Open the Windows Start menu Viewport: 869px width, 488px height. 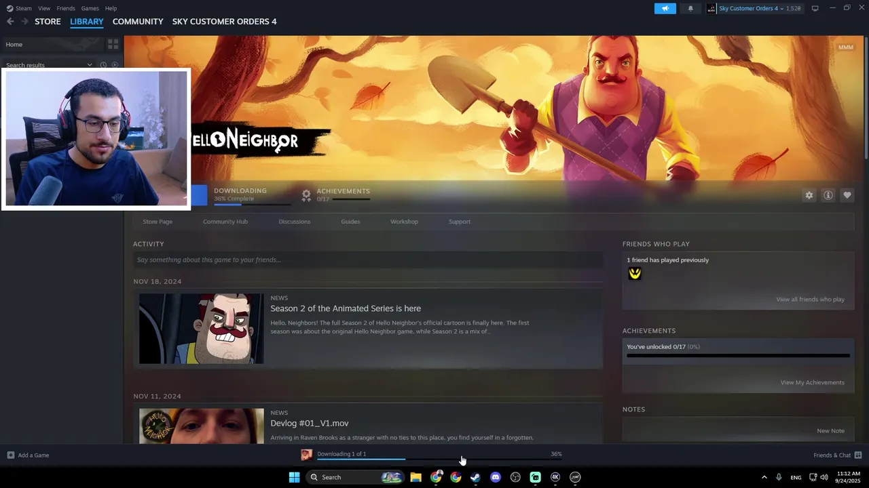294,477
